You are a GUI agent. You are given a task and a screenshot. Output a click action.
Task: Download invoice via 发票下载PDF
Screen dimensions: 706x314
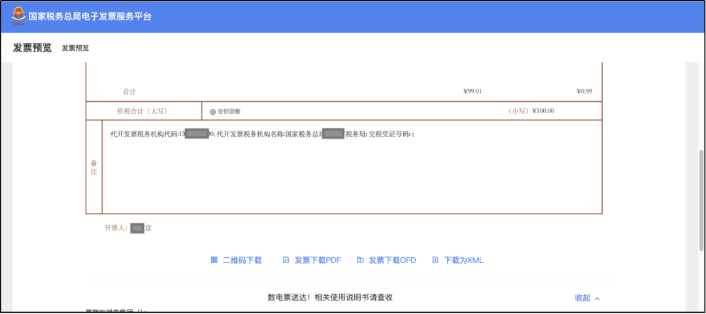(318, 260)
